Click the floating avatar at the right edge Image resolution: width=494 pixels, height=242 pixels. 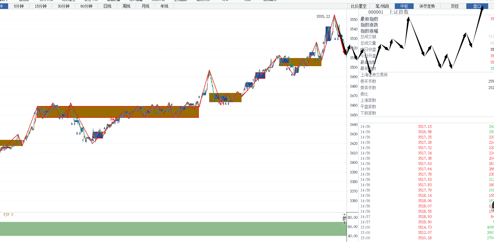pos(493,205)
